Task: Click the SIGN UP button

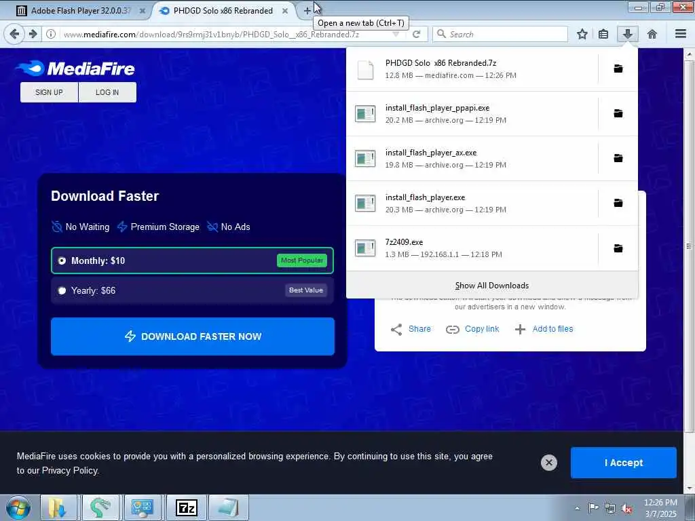Action: tap(49, 92)
